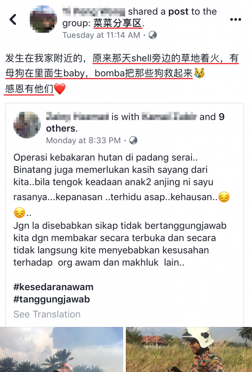Click the bold 'post' link in header
This screenshot has width=252, height=372.
point(179,11)
